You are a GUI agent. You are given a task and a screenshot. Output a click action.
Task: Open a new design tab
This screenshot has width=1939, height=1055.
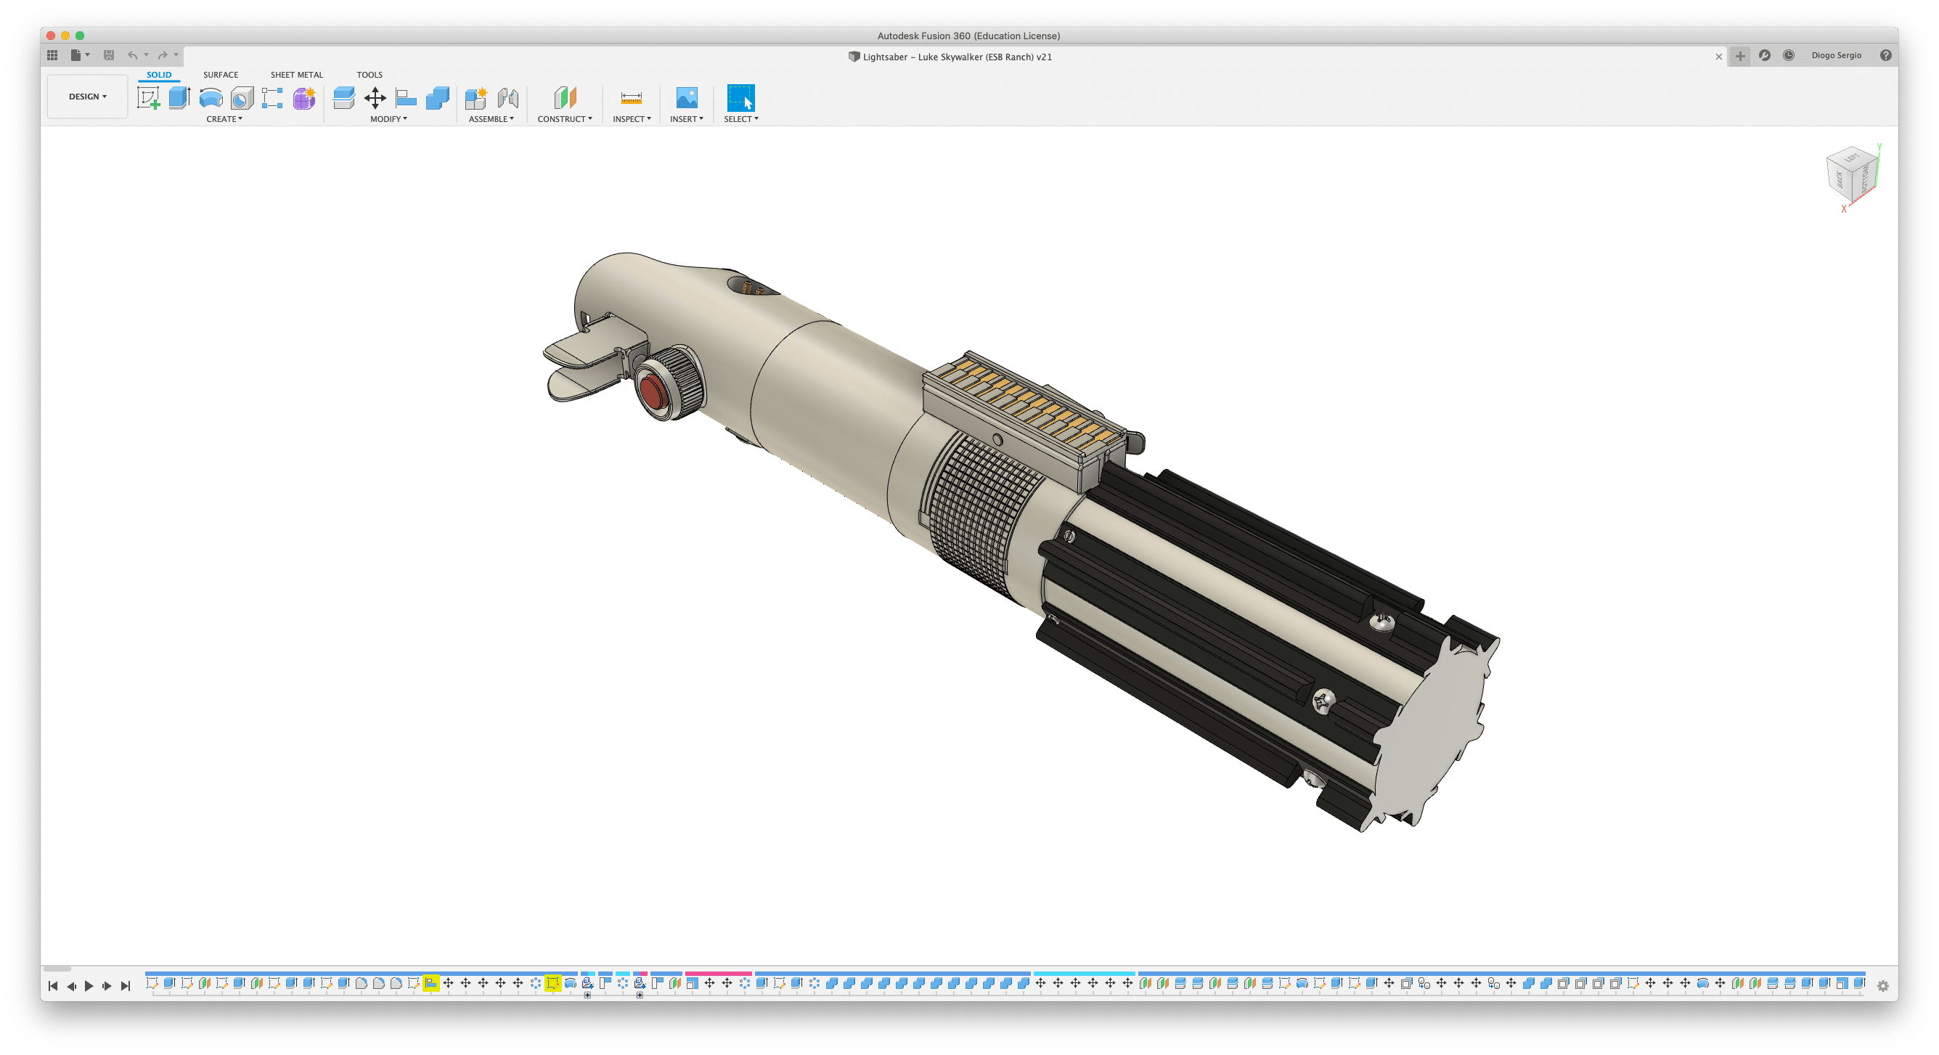point(1740,56)
